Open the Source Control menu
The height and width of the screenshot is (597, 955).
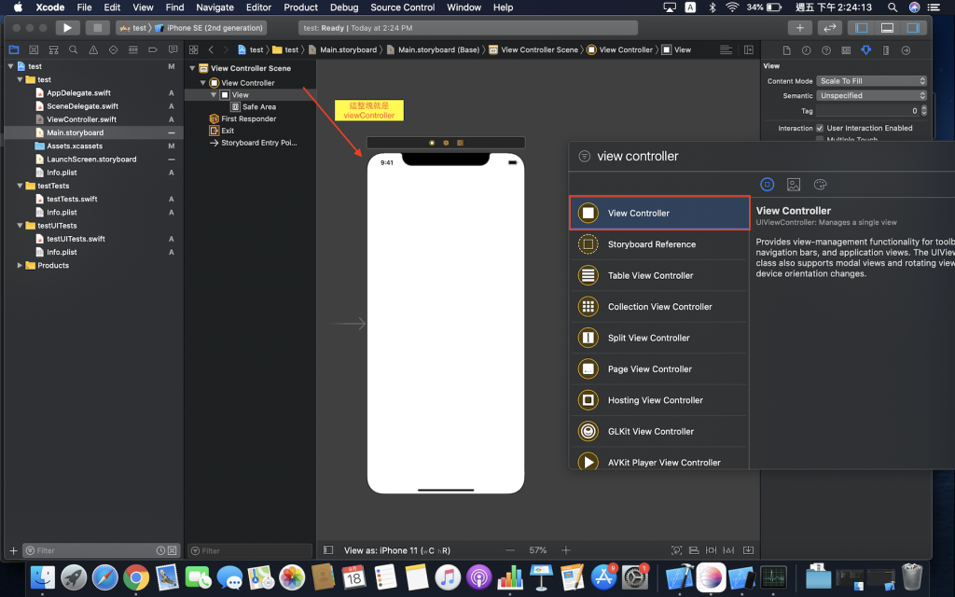403,7
